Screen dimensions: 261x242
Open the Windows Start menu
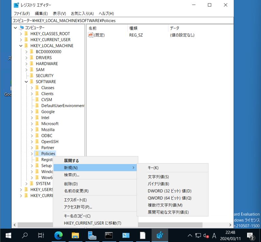(x=8, y=235)
